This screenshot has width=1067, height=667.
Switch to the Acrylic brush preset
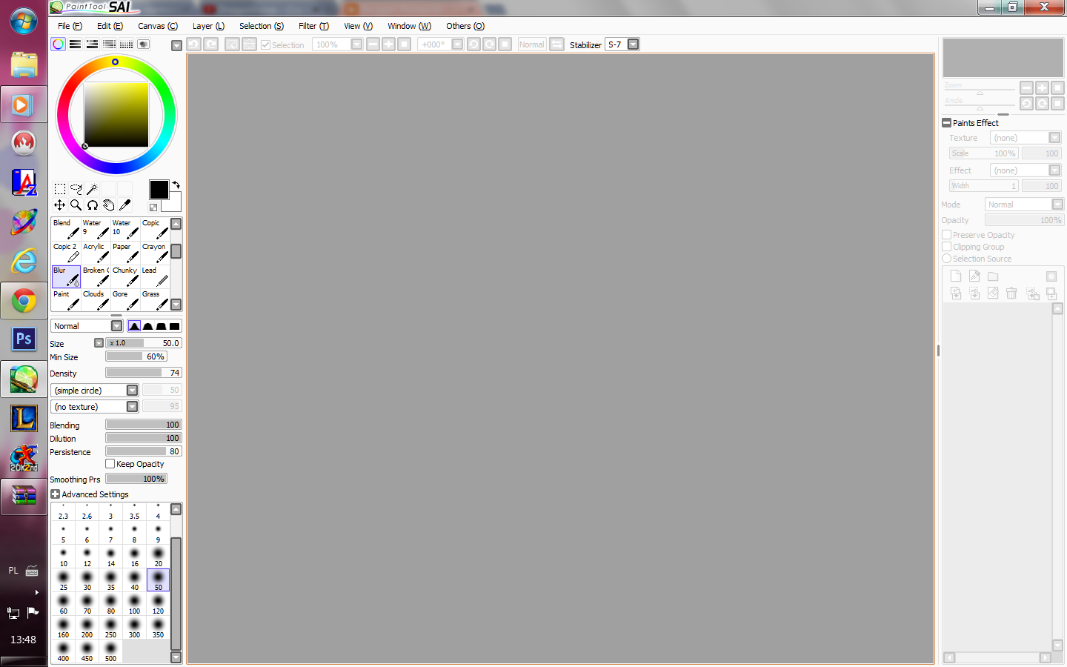pyautogui.click(x=95, y=251)
